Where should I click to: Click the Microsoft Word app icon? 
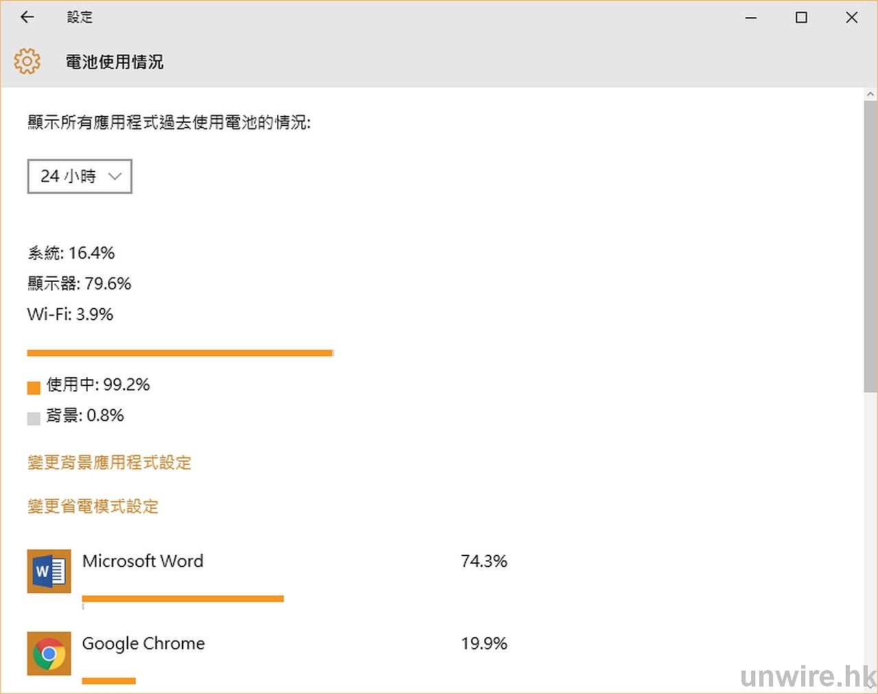pos(49,571)
